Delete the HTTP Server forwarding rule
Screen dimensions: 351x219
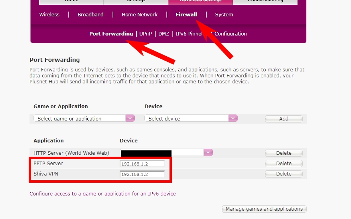coord(284,153)
